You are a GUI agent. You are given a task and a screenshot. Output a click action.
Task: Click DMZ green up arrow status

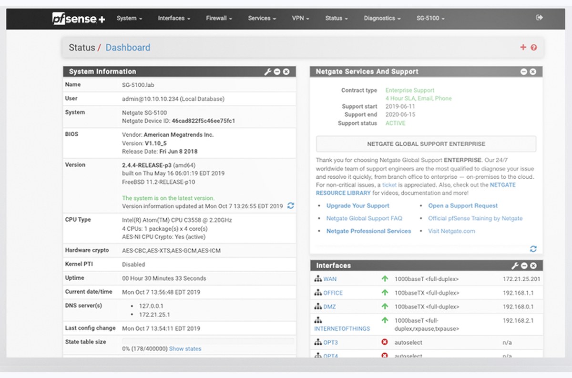(385, 306)
